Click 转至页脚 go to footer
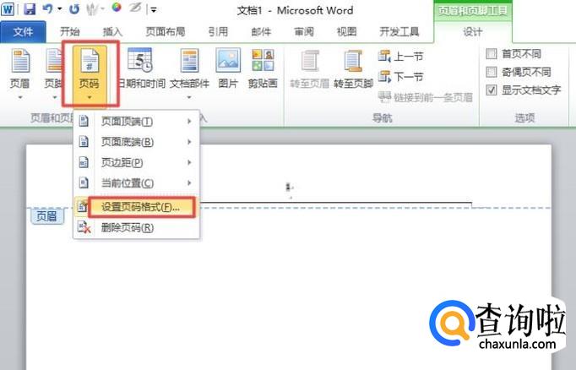This screenshot has width=576, height=370. point(353,69)
